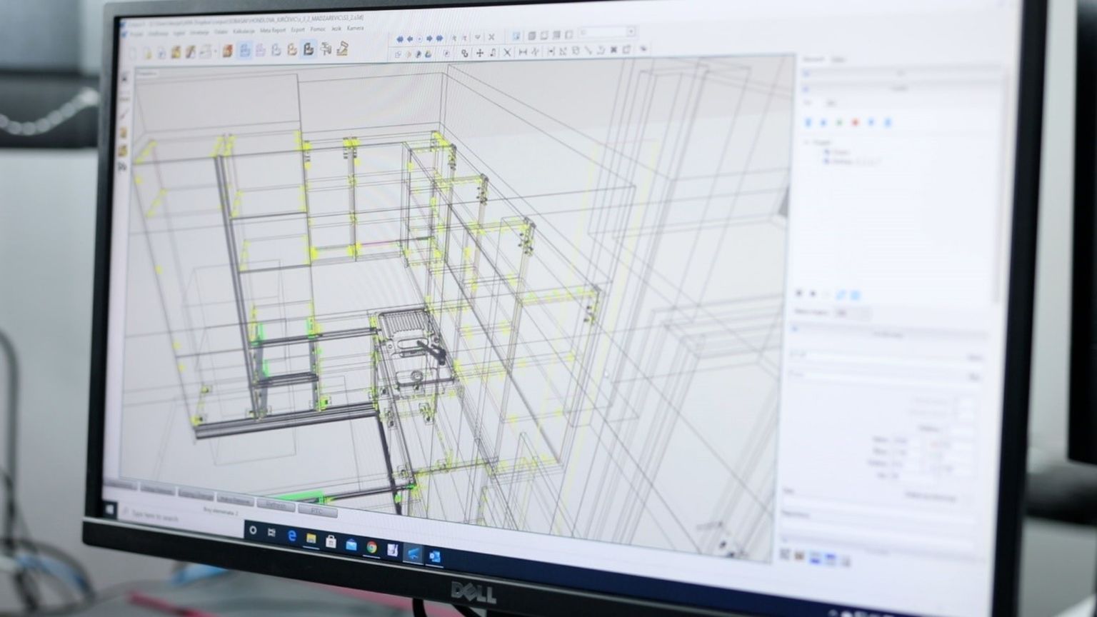Expand the project tree root node
Viewport: 1097px width, 617px height.
click(807, 142)
